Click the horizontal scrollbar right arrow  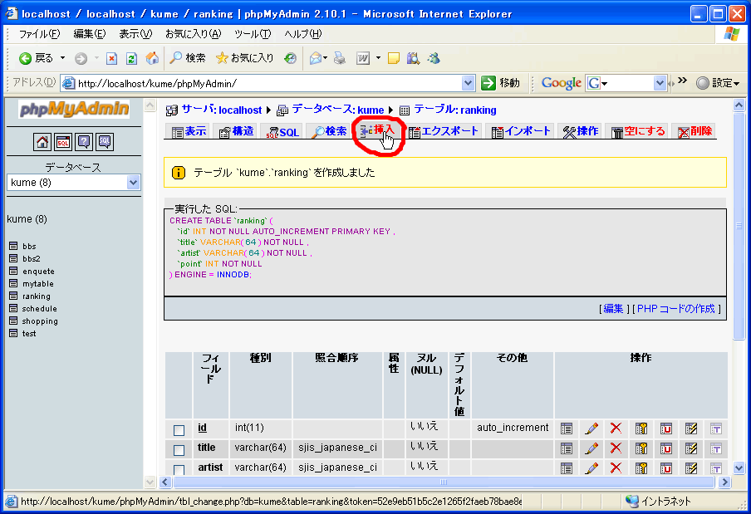(724, 482)
